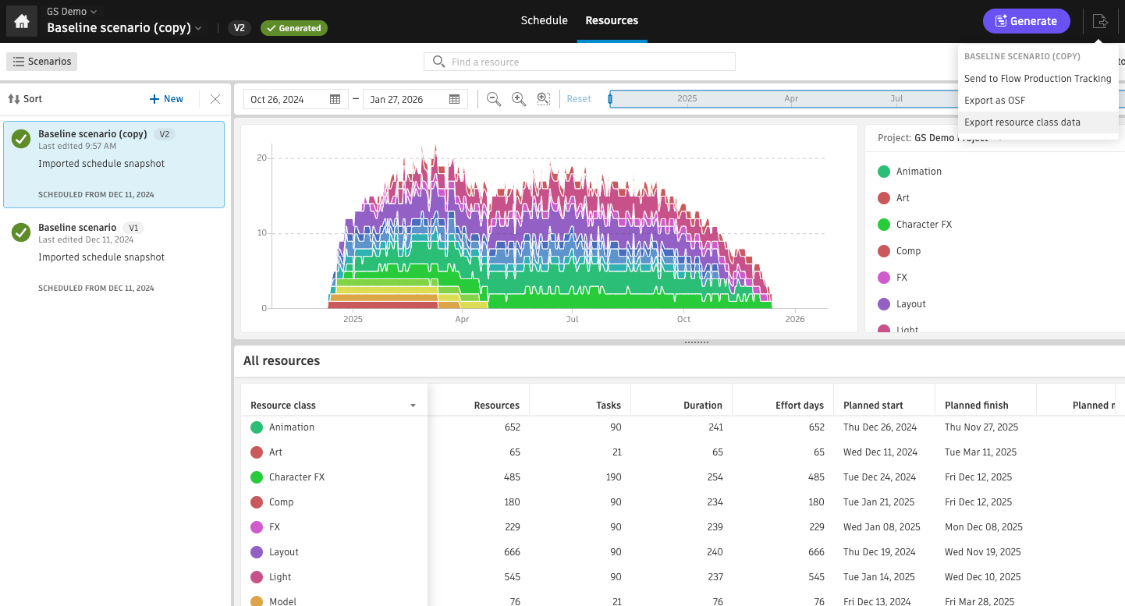Click Tue Mar 11, 2025 planned finish cell
Screen dimensions: 1125x606
click(x=981, y=452)
